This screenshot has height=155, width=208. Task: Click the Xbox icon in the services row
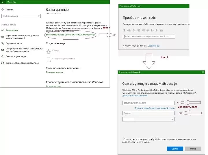148,30
